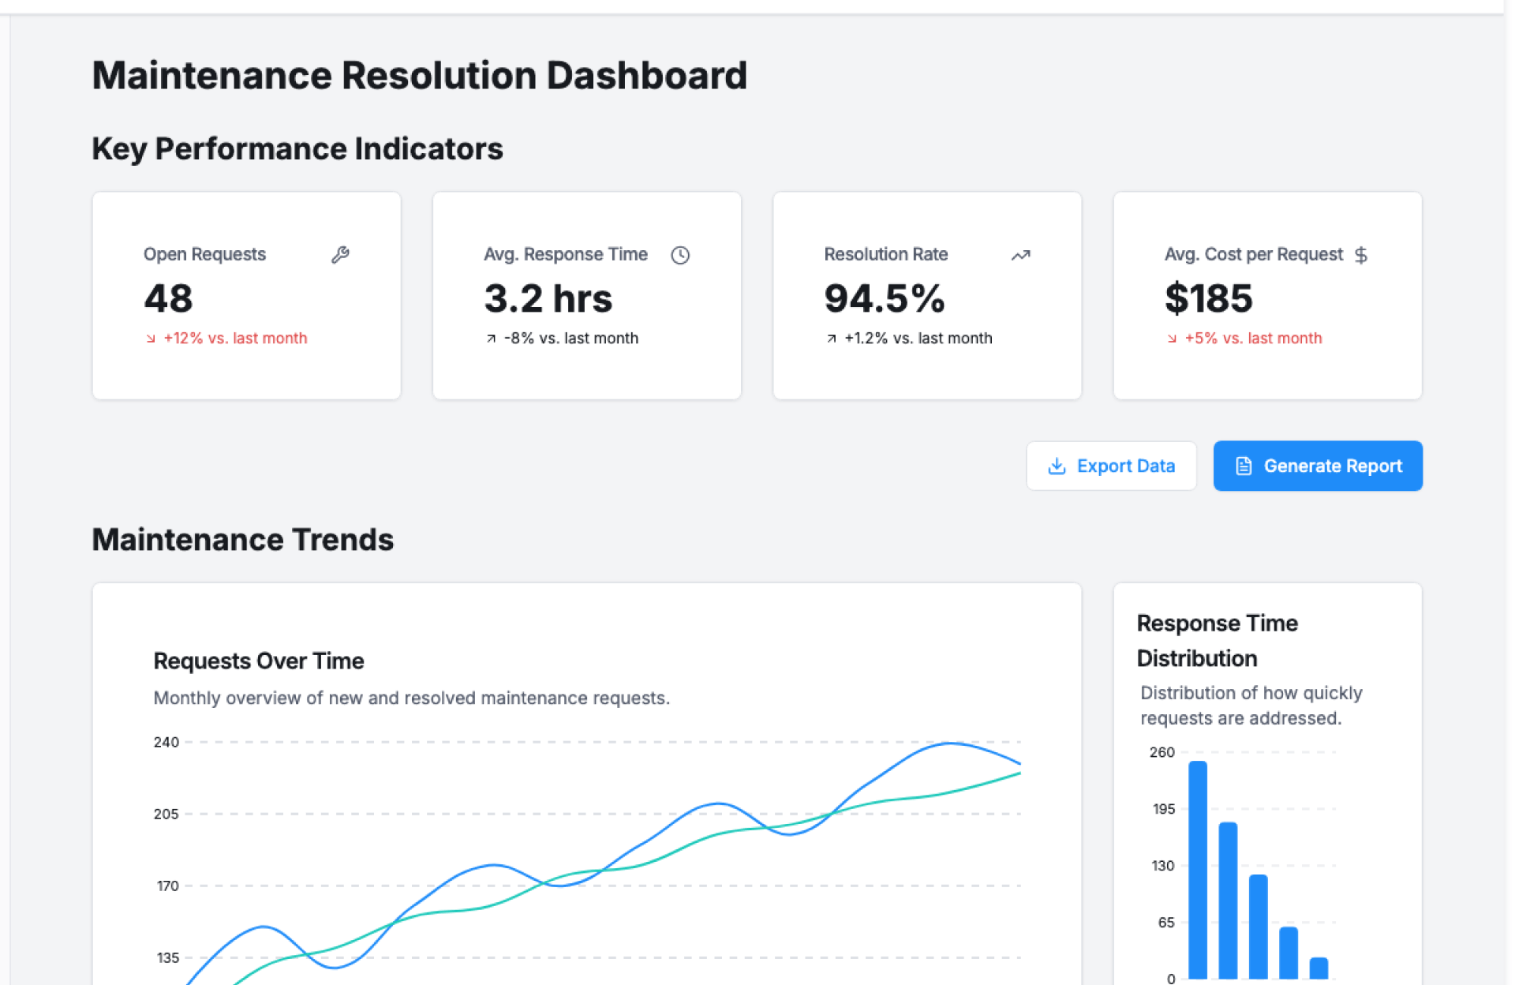Screen dimensions: 1515x985
Task: Click the red arrow beside +5% change
Action: [x=1172, y=339]
